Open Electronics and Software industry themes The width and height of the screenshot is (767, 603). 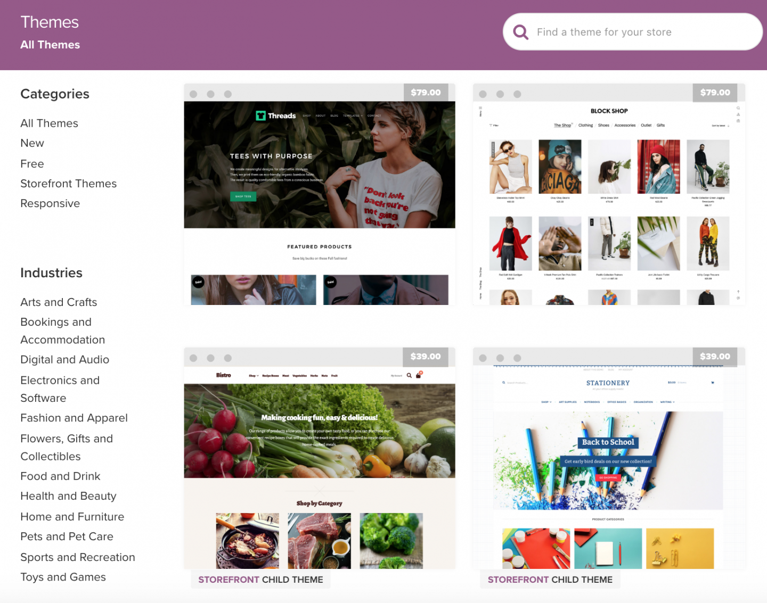tap(60, 389)
